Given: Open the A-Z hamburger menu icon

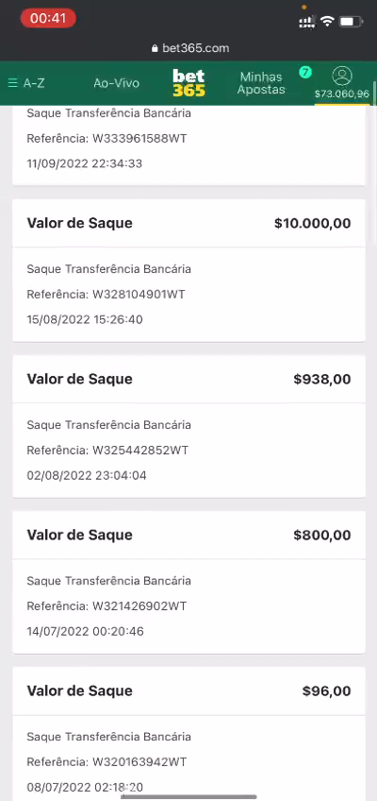Looking at the screenshot, I should tap(13, 83).
